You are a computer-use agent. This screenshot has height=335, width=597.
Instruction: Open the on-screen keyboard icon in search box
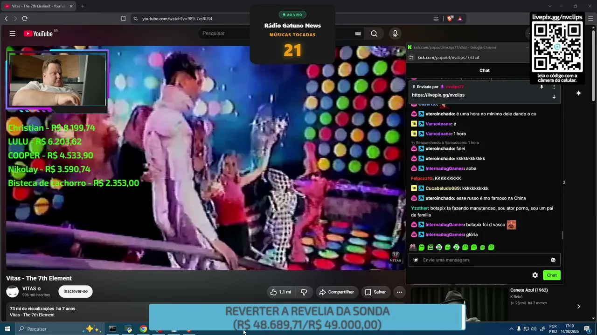click(x=358, y=33)
